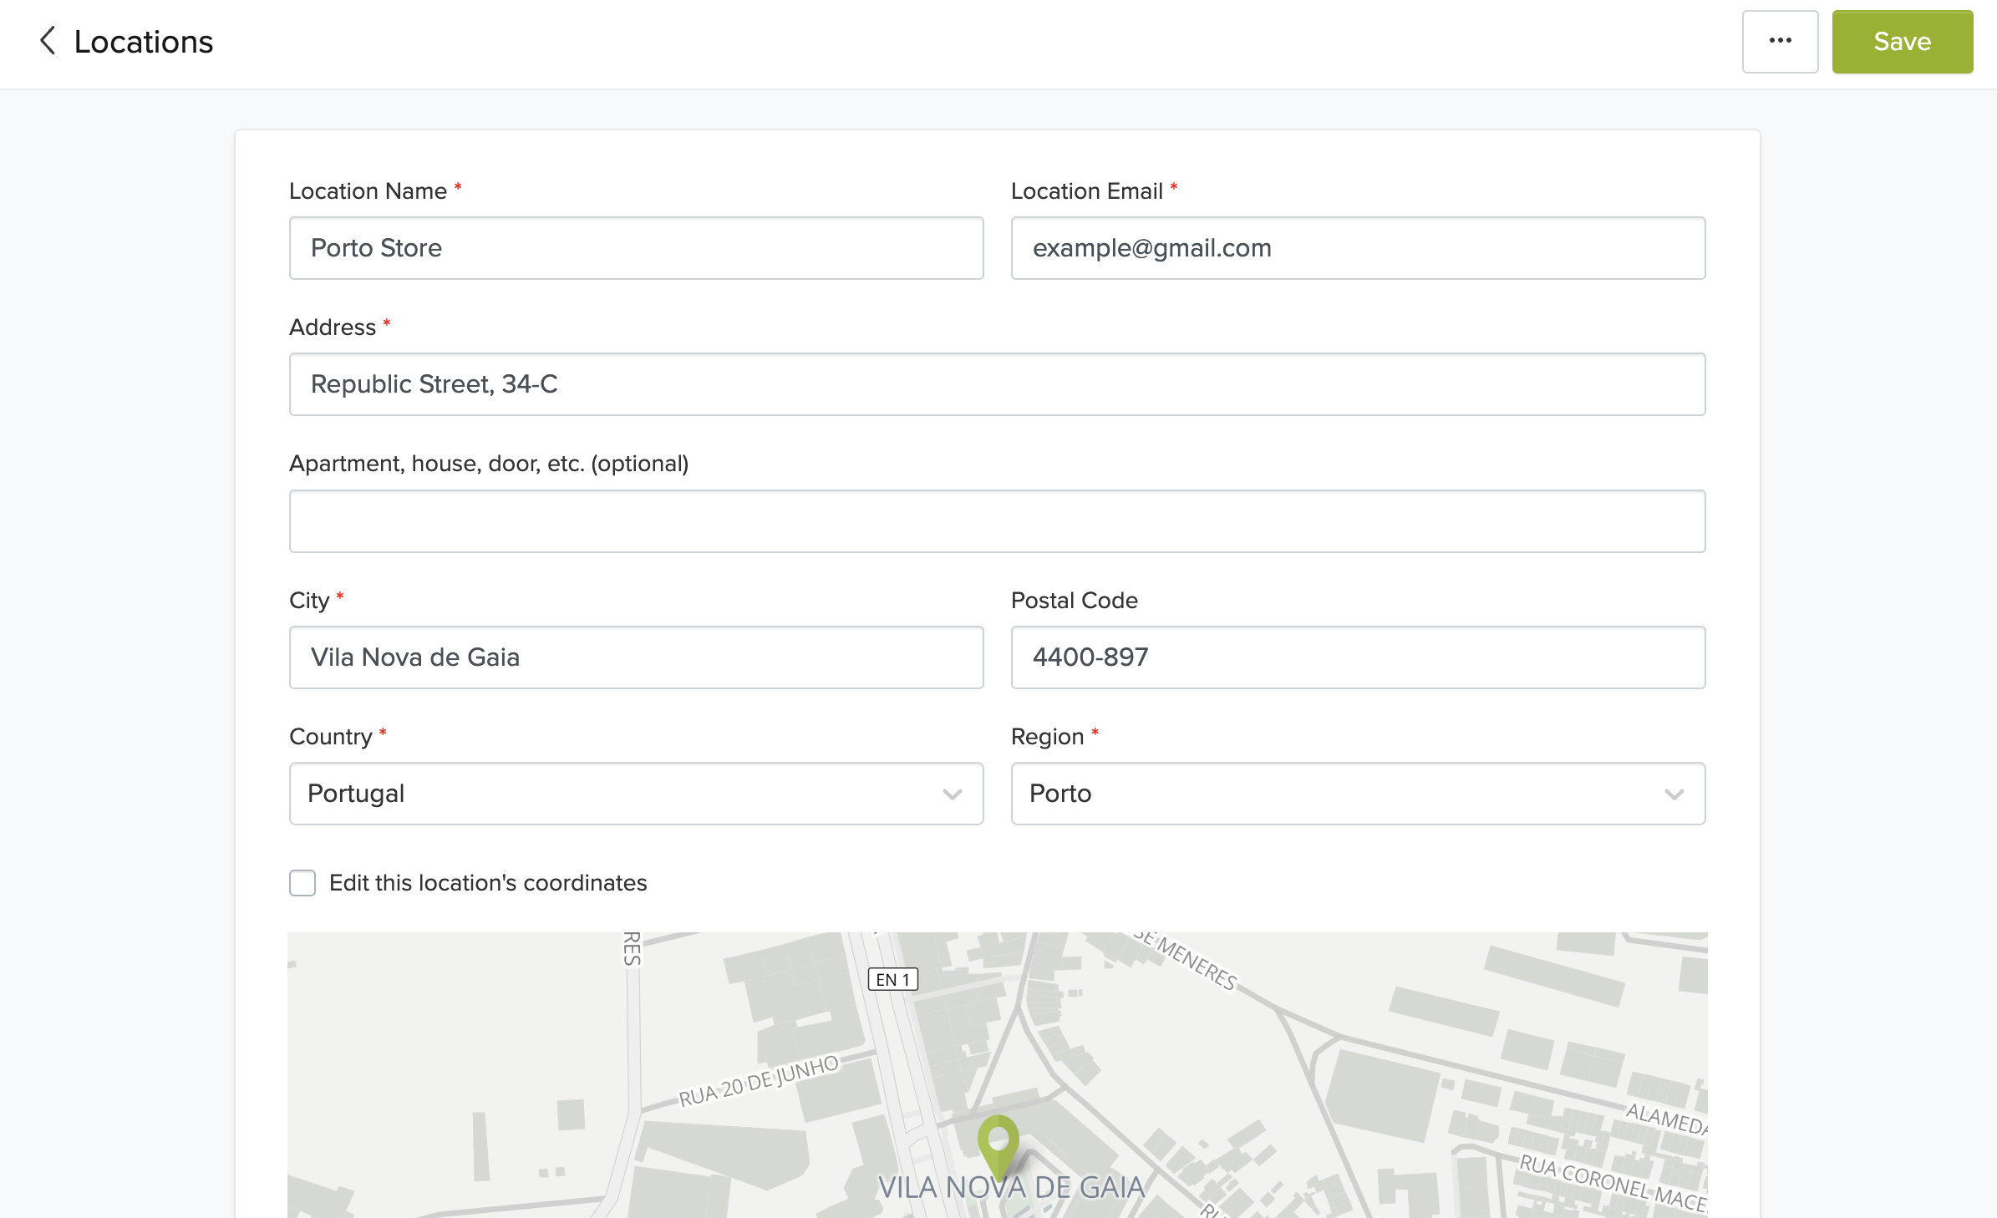1997x1218 pixels.
Task: Click the Rua 20 de Junho map label
Action: point(758,1081)
